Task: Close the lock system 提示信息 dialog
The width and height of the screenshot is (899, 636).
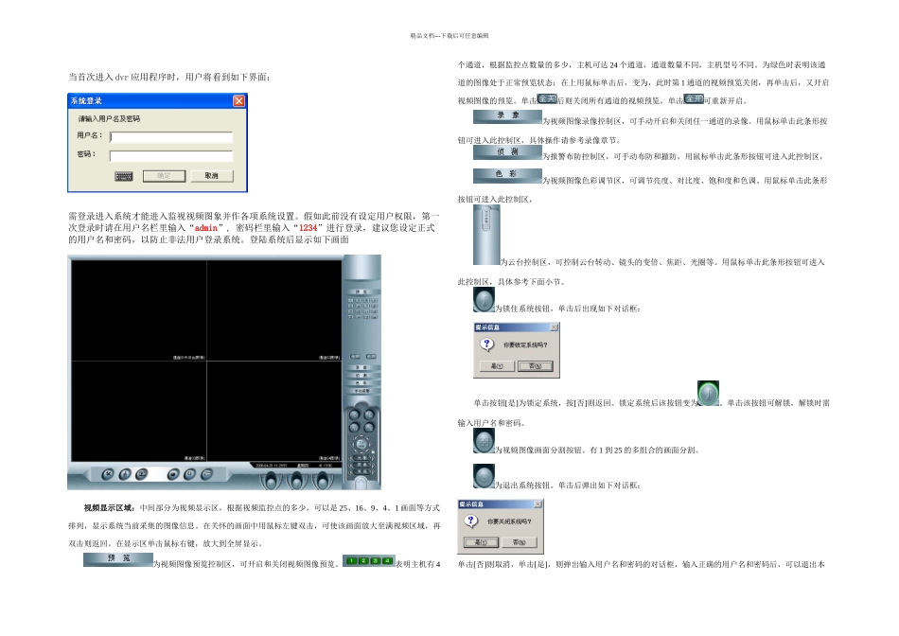Action: [x=554, y=327]
